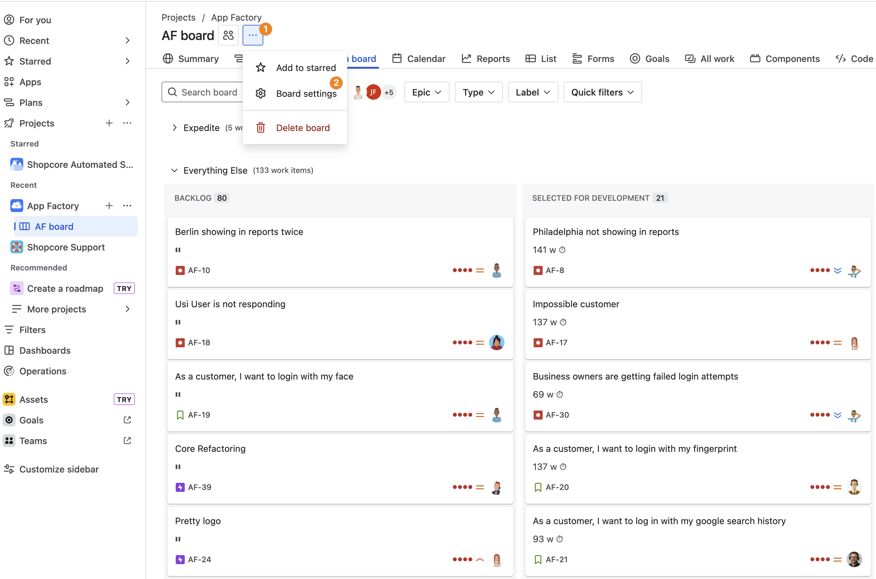Open the Type filter dropdown
876x579 pixels.
478,92
